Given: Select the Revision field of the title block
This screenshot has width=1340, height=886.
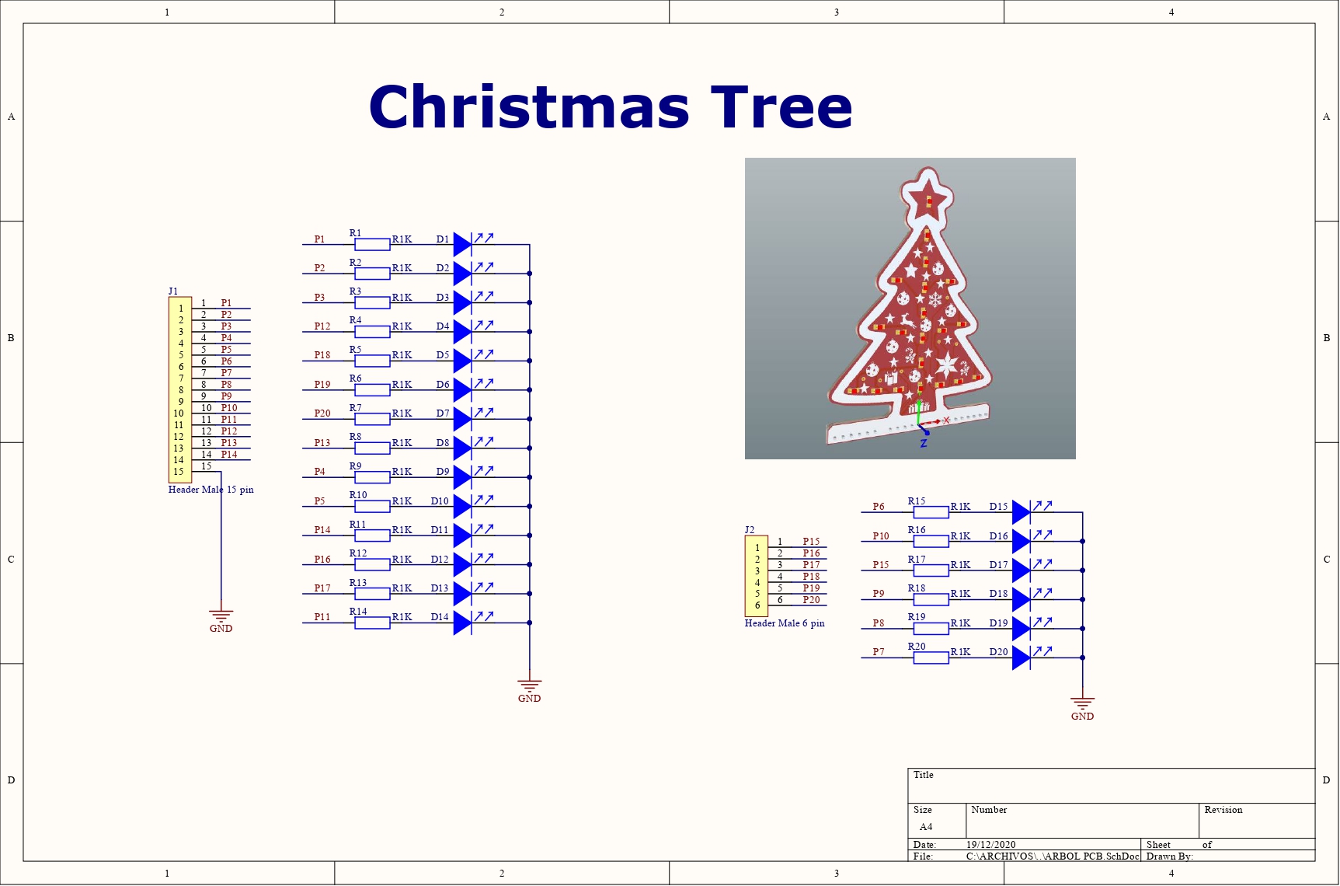Looking at the screenshot, I should (x=1223, y=810).
